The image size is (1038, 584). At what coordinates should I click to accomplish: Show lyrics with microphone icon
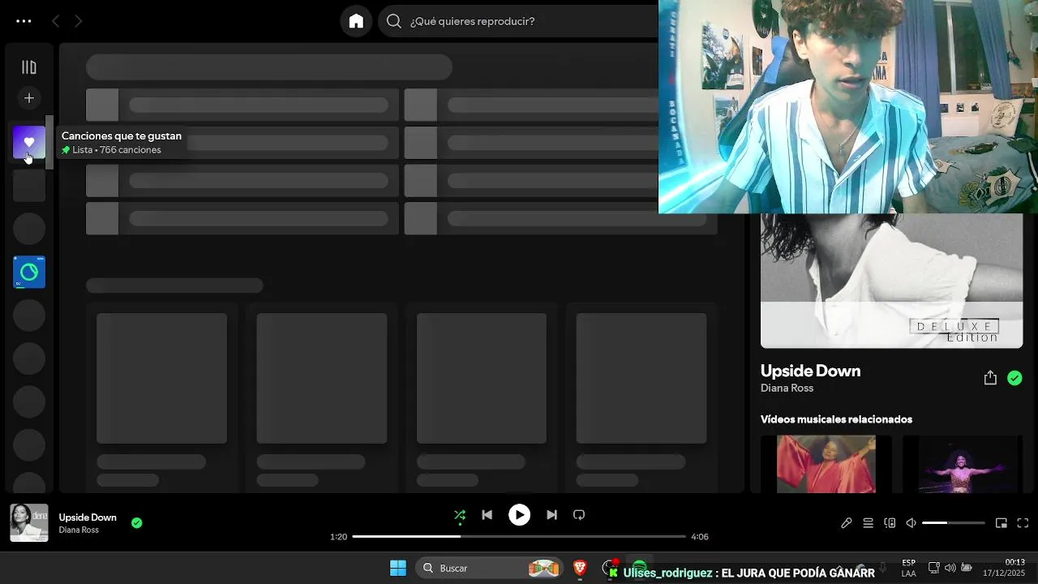(846, 523)
